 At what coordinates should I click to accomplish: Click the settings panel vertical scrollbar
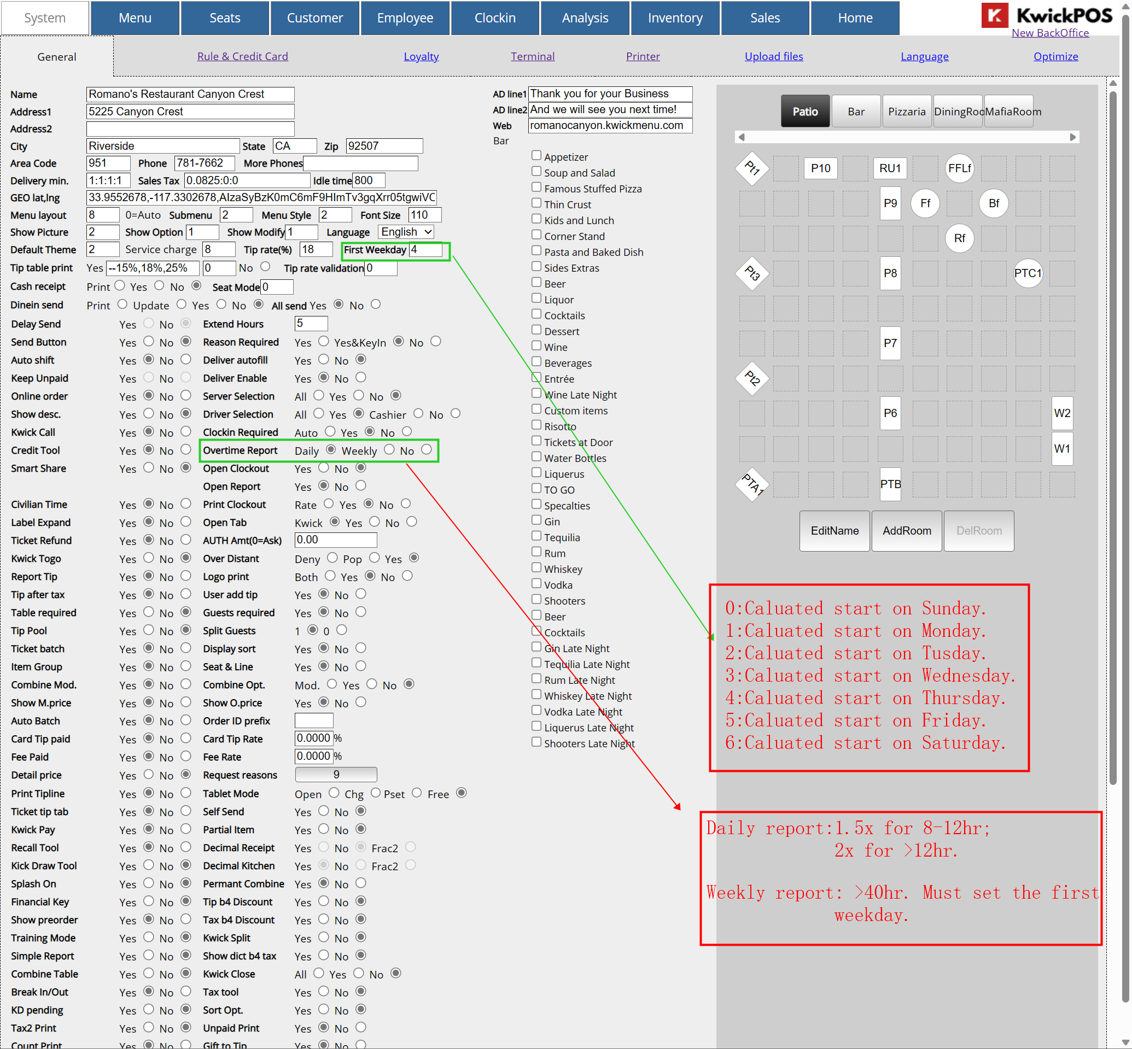coord(1113,438)
